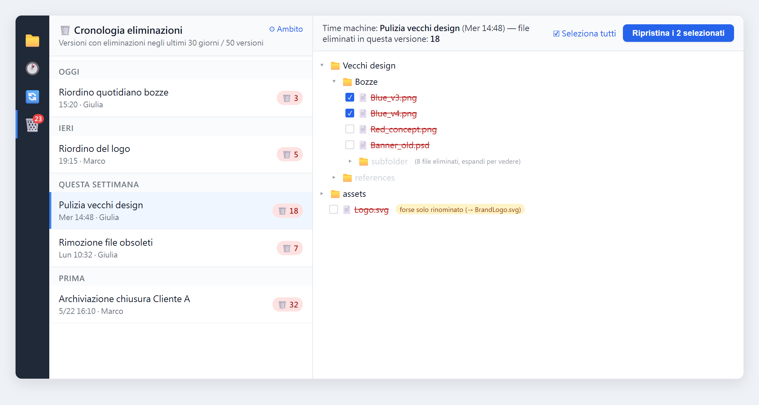
Task: Click the trash icon beside Cronologia eliminazioni title
Action: click(65, 30)
